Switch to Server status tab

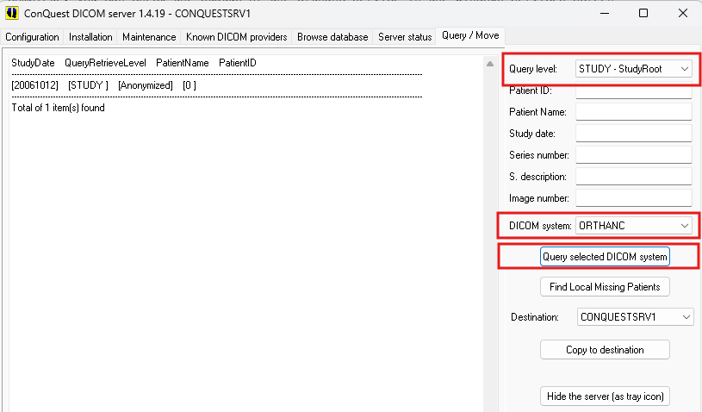405,37
